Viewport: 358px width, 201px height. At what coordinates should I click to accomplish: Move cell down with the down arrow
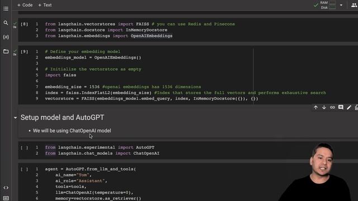point(324,107)
